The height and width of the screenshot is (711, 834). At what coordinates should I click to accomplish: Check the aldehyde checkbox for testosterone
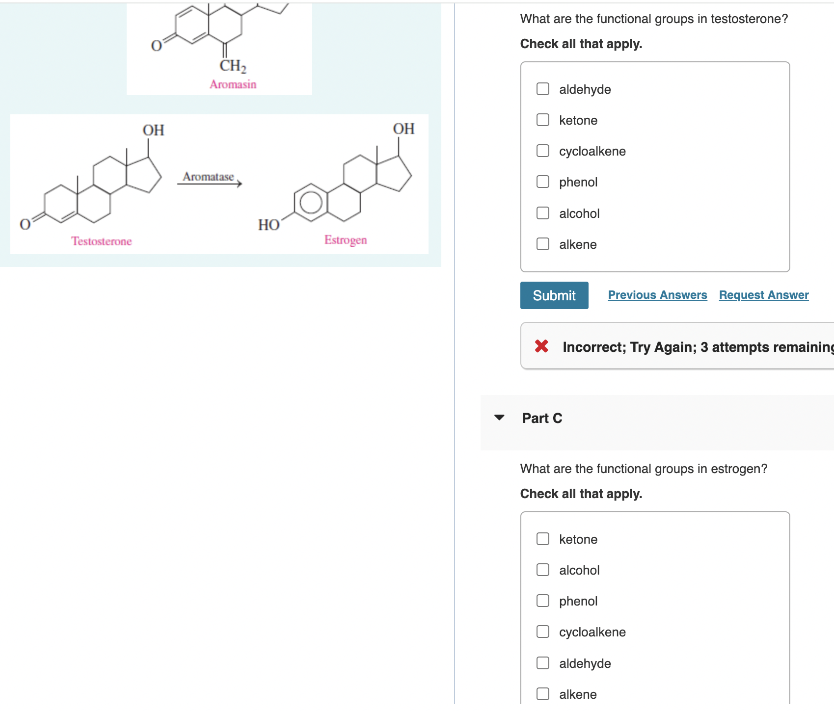pyautogui.click(x=542, y=89)
